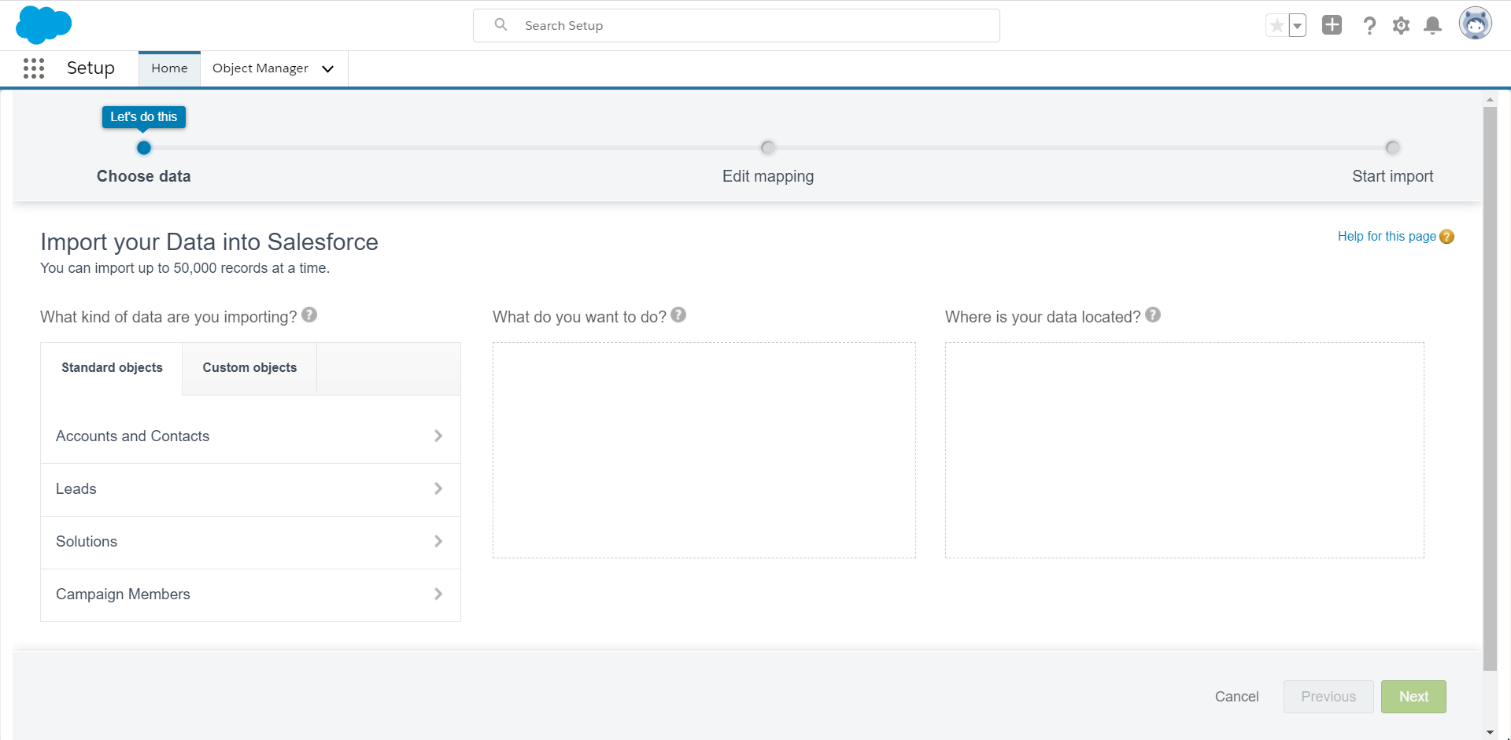1511x740 pixels.
Task: Open the Object Manager tab
Action: [260, 68]
